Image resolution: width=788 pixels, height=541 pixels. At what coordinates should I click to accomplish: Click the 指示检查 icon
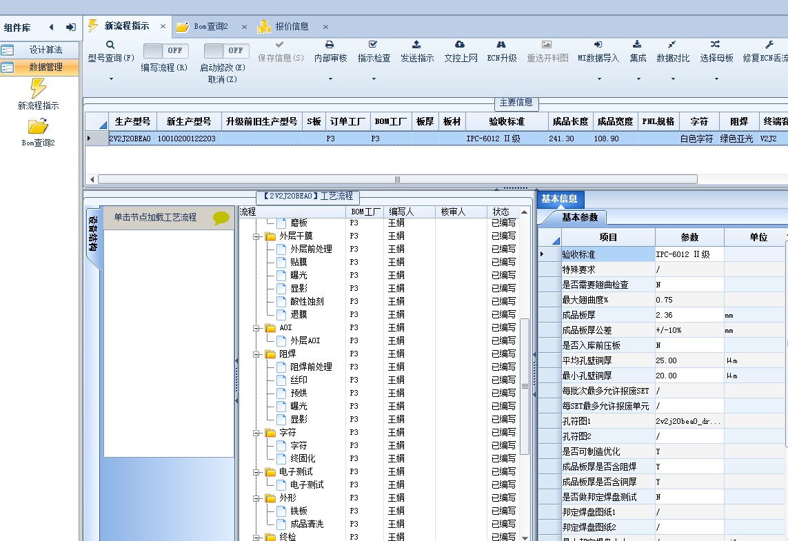[x=373, y=45]
